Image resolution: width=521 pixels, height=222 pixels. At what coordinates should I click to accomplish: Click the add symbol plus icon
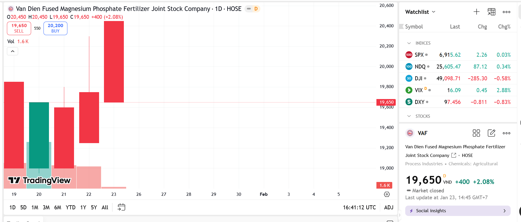pos(476,12)
